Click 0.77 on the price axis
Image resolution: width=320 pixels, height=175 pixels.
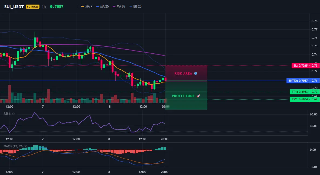pyautogui.click(x=315, y=29)
